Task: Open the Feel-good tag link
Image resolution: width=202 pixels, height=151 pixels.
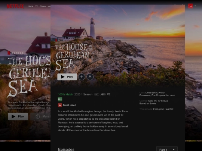Action: (159, 109)
